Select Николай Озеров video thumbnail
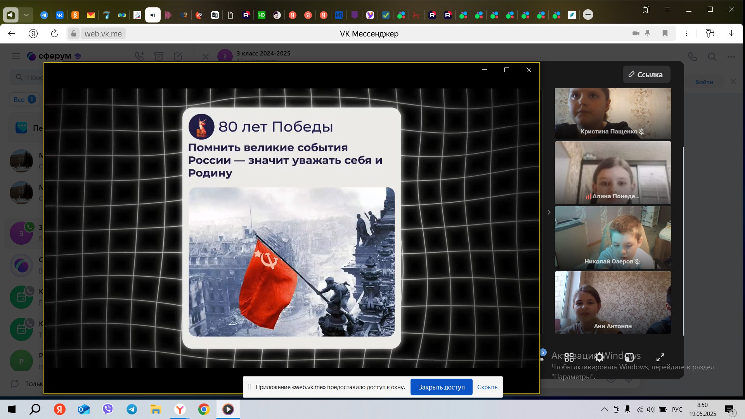 click(x=613, y=237)
